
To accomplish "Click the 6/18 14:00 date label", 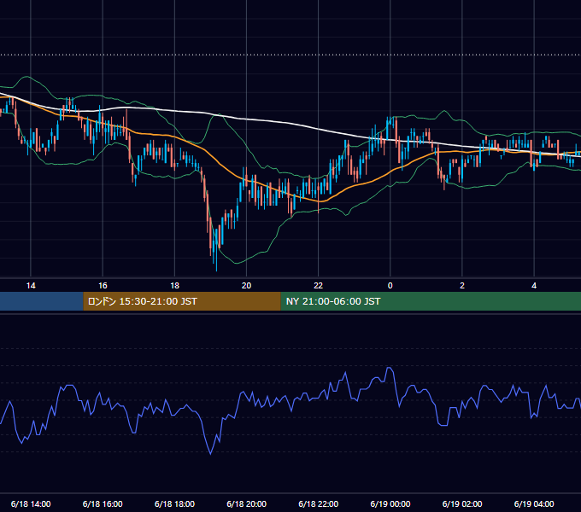I will 31,503.
